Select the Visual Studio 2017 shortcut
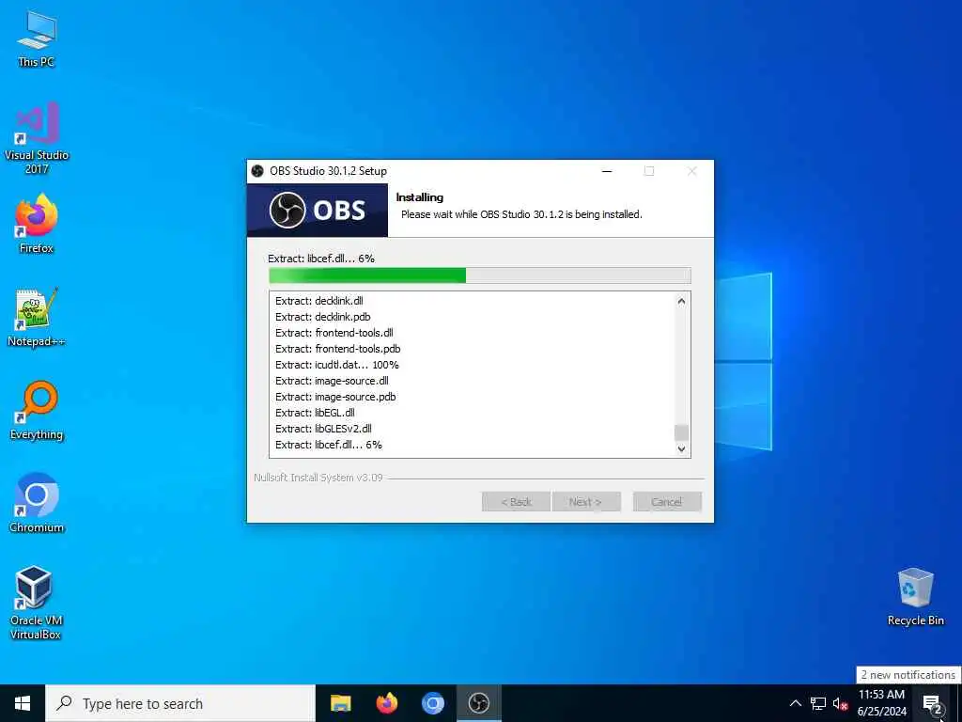The width and height of the screenshot is (962, 722). pyautogui.click(x=37, y=138)
